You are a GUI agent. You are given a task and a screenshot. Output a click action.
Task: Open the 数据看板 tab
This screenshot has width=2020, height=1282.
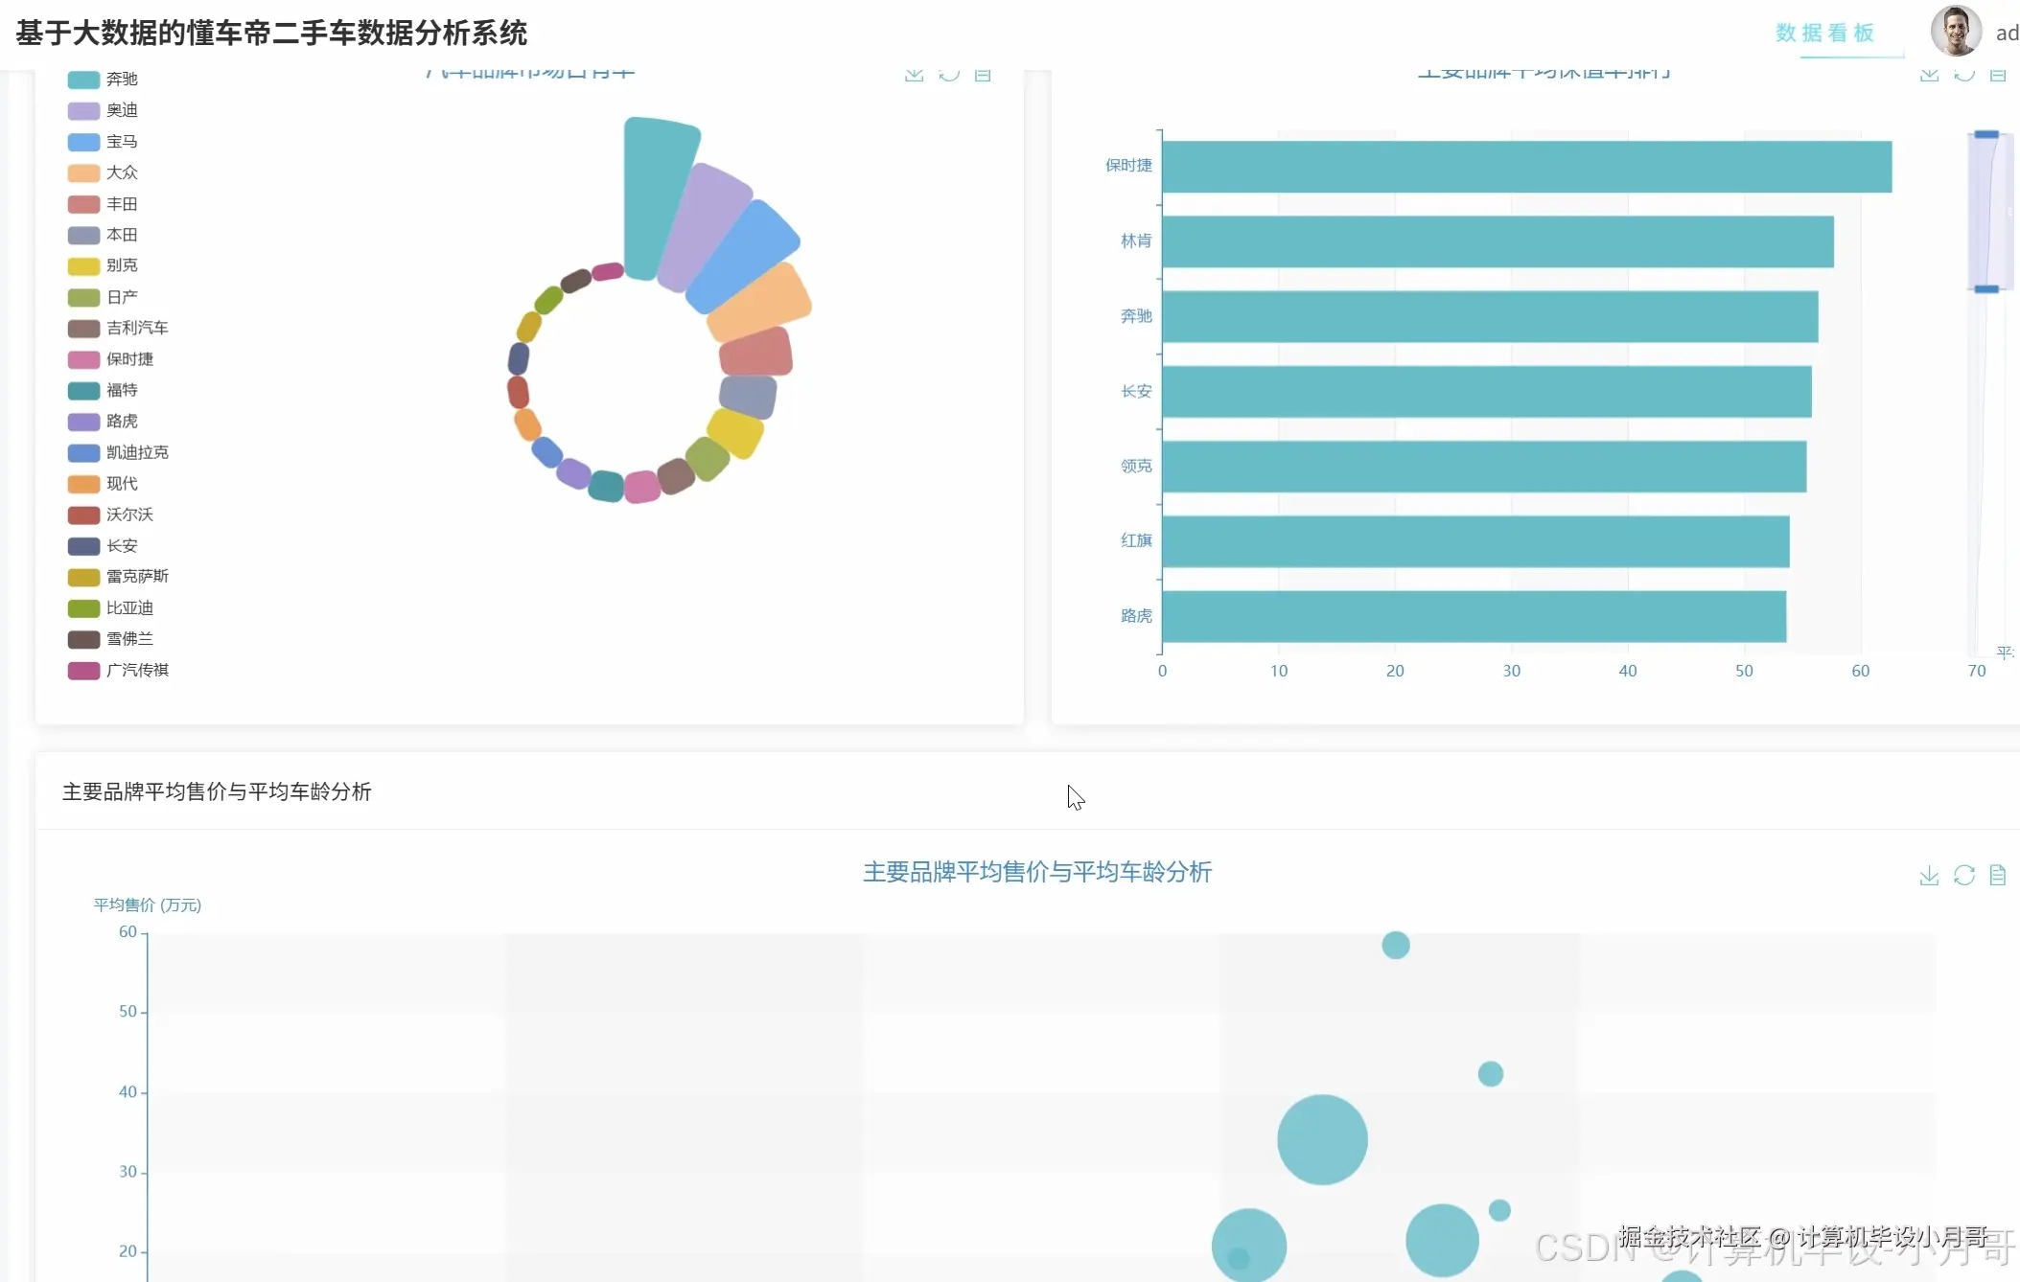point(1824,33)
